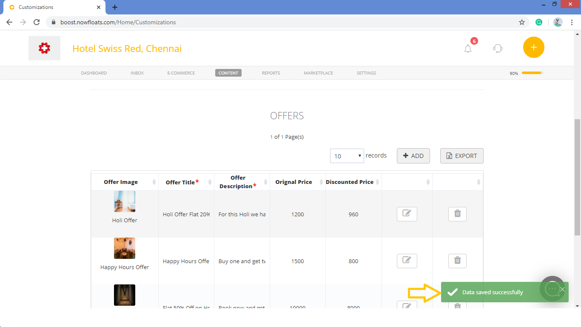Click the Grammarly extension icon

539,22
